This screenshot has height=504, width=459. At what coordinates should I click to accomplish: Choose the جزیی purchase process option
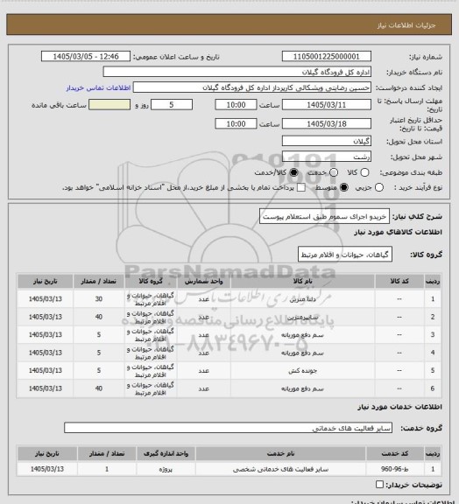(x=379, y=187)
